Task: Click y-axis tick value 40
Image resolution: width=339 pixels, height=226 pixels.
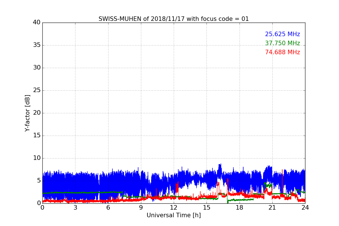Action: 36,22
